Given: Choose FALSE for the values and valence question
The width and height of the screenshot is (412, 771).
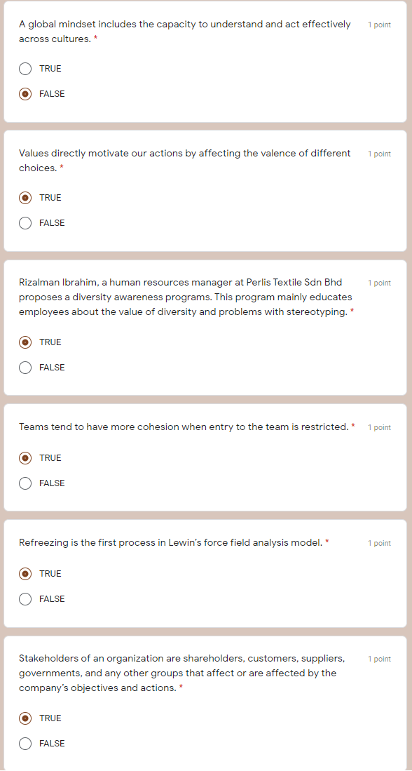Looking at the screenshot, I should (x=25, y=222).
